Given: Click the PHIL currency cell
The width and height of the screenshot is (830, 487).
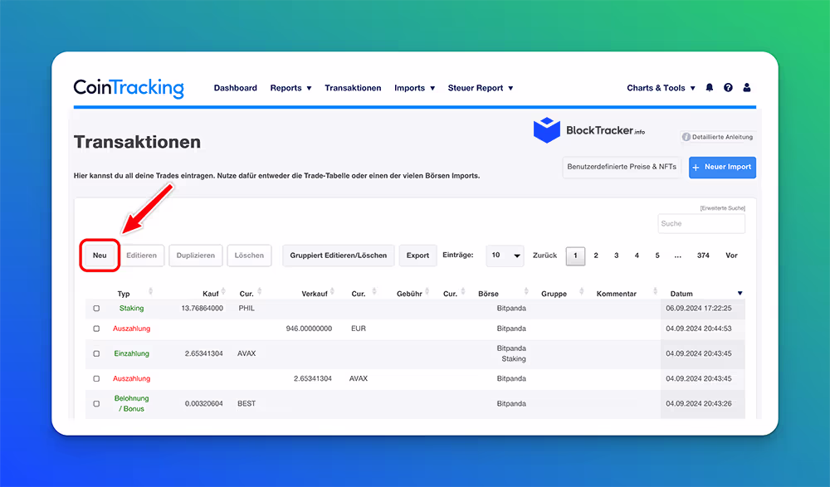Looking at the screenshot, I should click(x=247, y=308).
